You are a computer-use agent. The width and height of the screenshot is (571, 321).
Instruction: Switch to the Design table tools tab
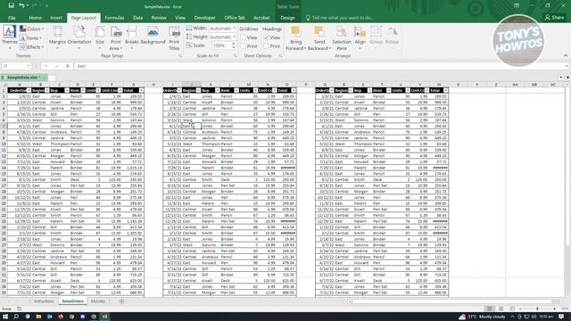pyautogui.click(x=287, y=18)
